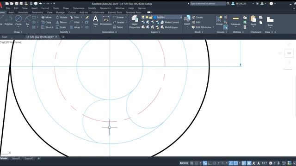Click the Stretch tool
296x166 pixels.
click(x=47, y=27)
